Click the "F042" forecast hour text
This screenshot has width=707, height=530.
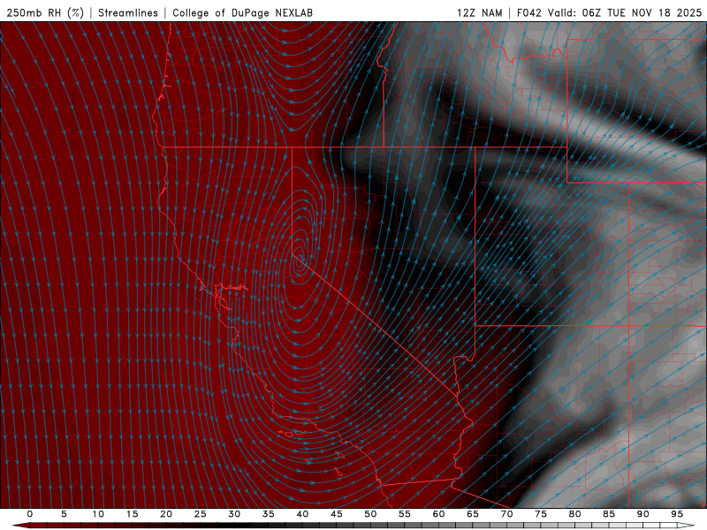pyautogui.click(x=529, y=12)
